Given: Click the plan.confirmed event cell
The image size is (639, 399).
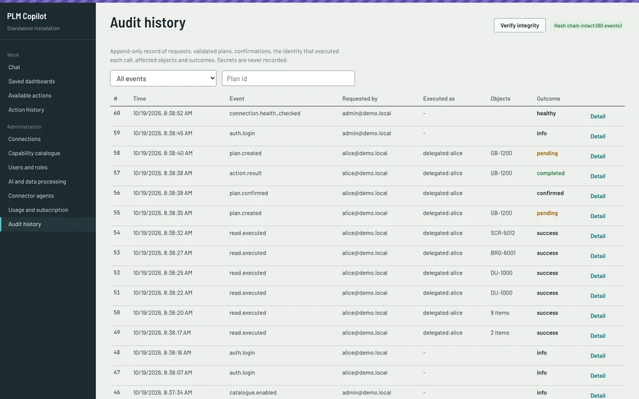Looking at the screenshot, I should [248, 193].
